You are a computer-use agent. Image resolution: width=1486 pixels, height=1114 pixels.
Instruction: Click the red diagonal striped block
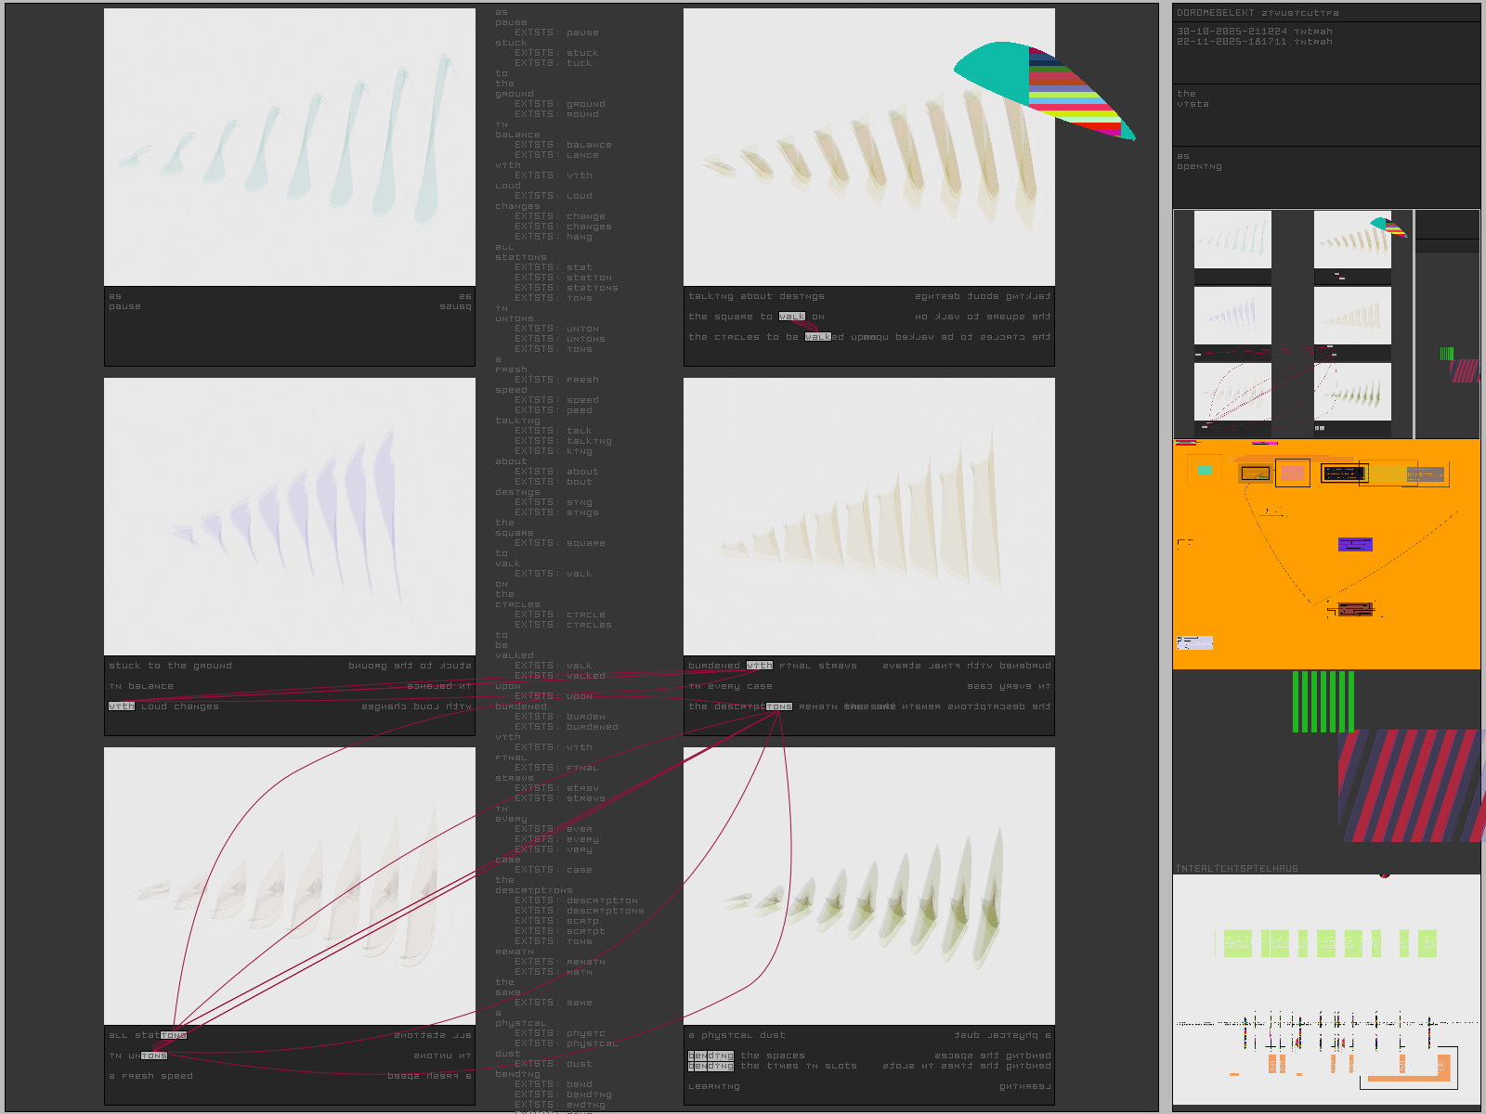click(x=1409, y=785)
